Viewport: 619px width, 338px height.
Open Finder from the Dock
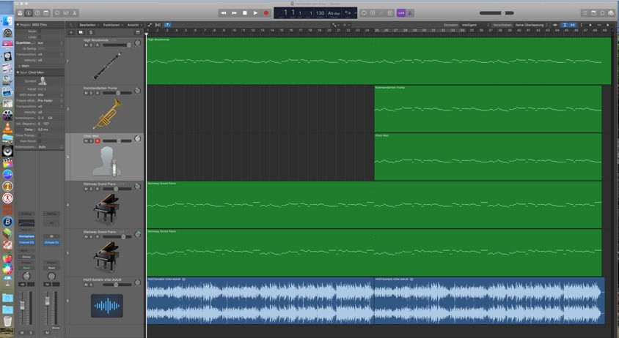pos(7,21)
